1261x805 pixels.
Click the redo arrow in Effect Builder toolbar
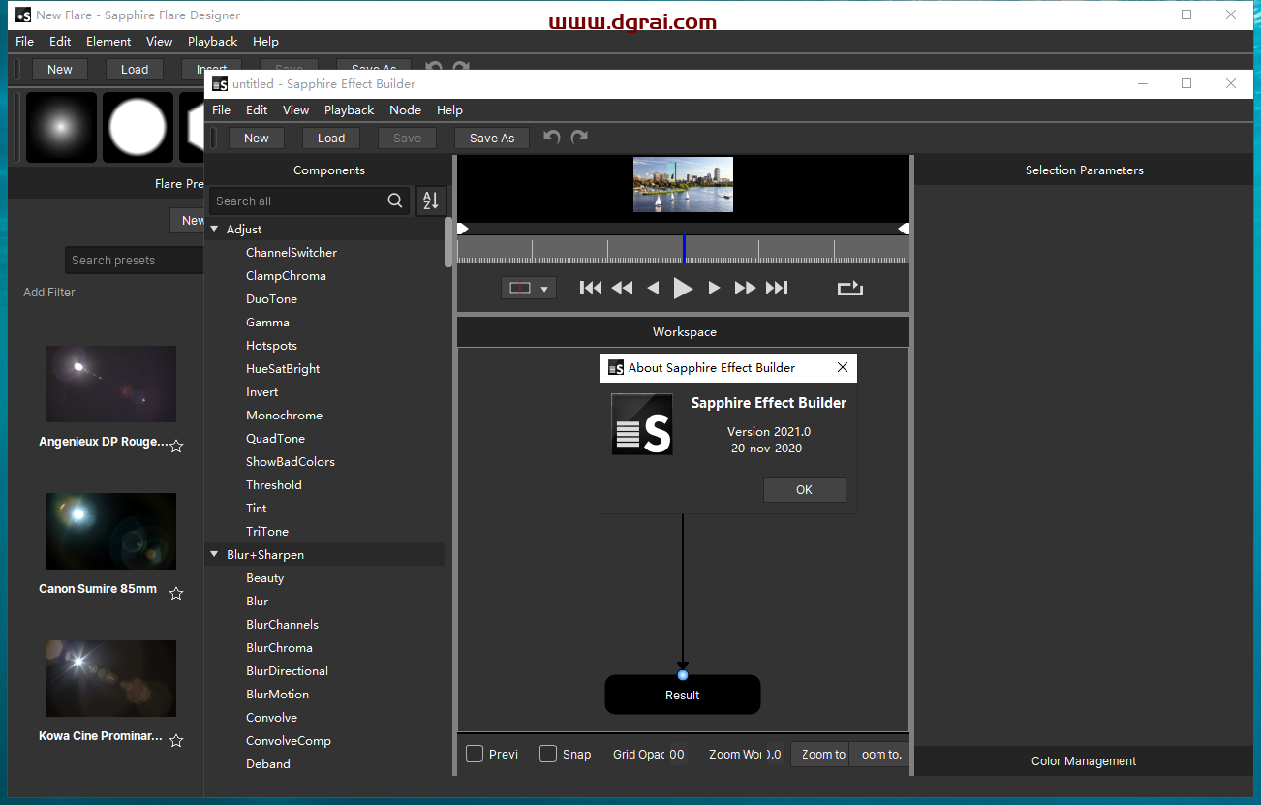(x=579, y=138)
